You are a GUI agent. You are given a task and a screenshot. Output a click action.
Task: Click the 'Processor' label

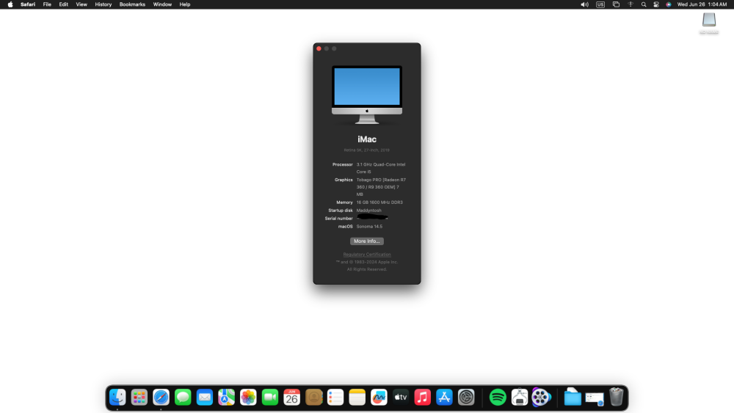coord(343,164)
